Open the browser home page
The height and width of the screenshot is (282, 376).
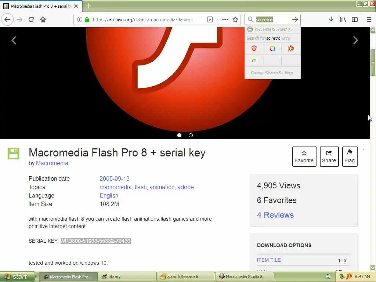click(43, 19)
